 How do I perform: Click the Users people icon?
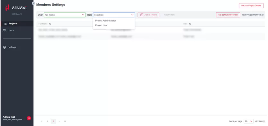click(x=4, y=30)
